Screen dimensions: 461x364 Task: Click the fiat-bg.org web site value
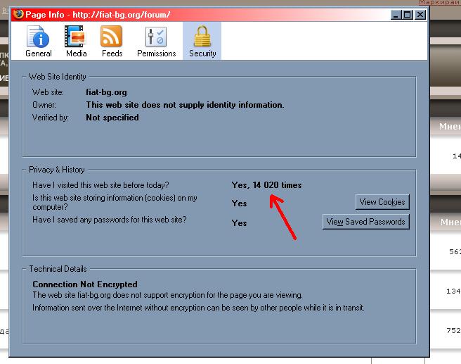[x=105, y=92]
